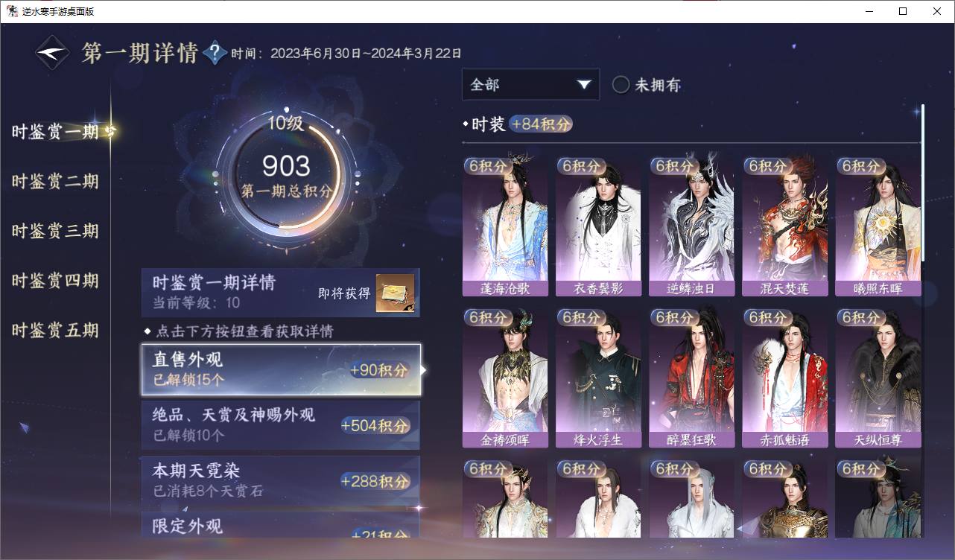This screenshot has width=955, height=560.
Task: Select the 烽火浮生 outfit thumbnail
Action: (598, 378)
